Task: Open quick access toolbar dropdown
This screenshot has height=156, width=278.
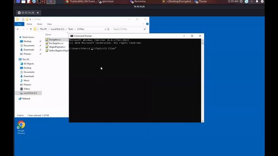Action: [30, 19]
